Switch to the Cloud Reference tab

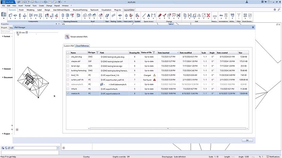pyautogui.click(x=83, y=45)
